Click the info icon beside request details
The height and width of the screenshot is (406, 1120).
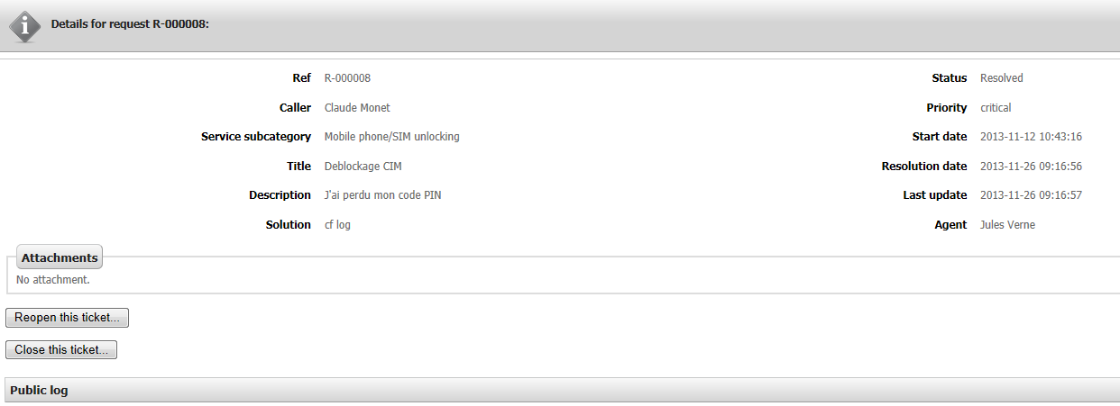click(x=24, y=26)
